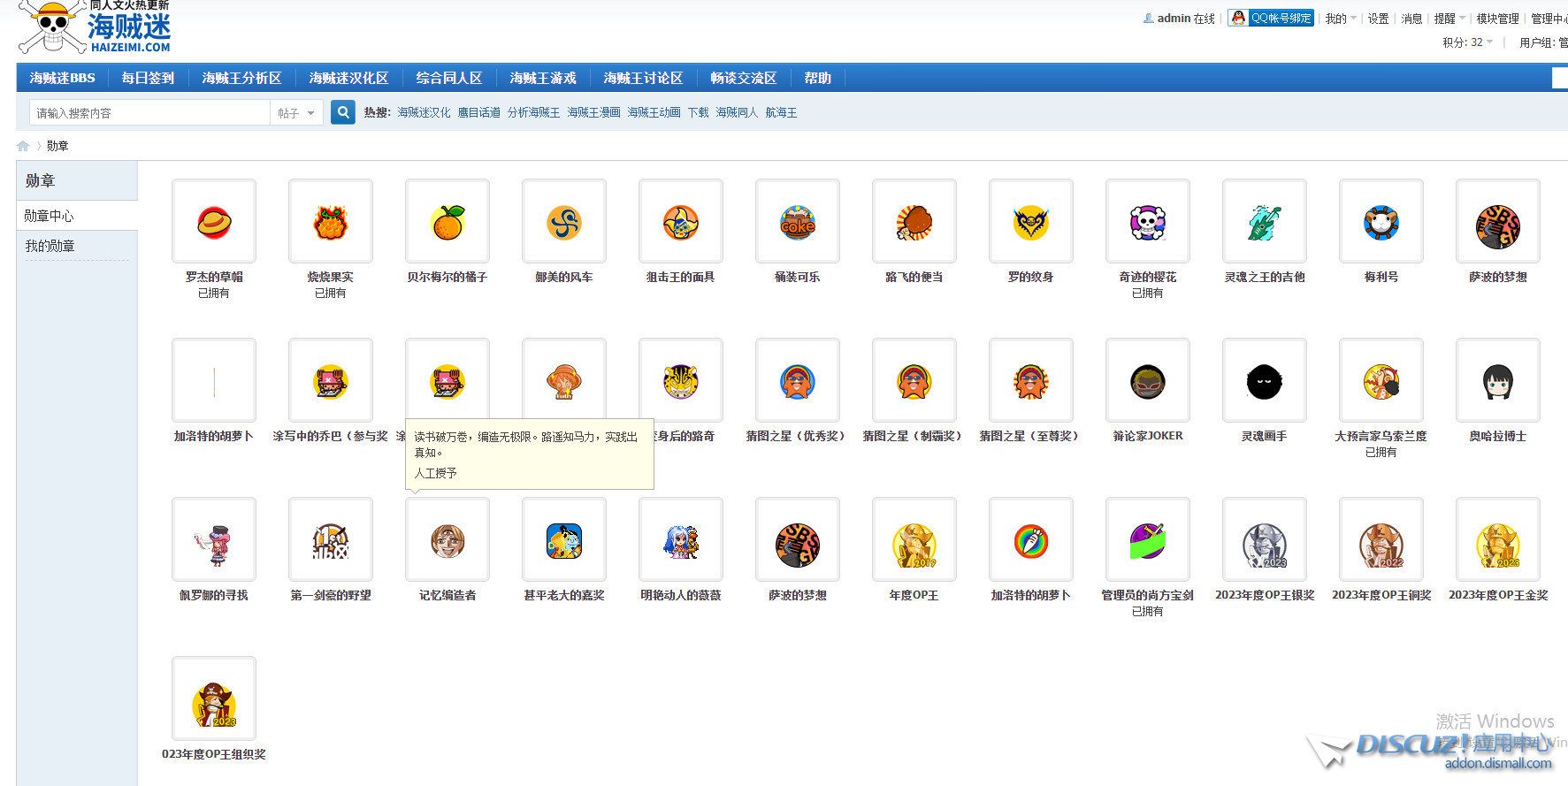Viewport: 1568px width, 786px height.
Task: Click the 大预言家乌索兰度 medal icon
Action: click(1381, 381)
